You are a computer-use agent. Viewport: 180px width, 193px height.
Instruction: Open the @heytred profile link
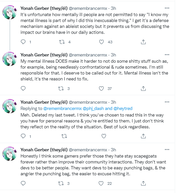pyautogui.click(x=123, y=108)
